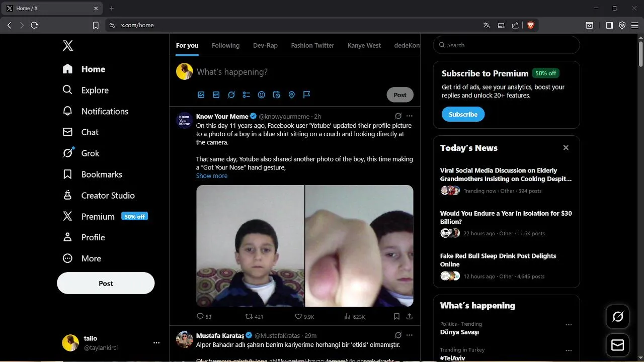The image size is (644, 362).
Task: Open more options for #TelAviv trend
Action: coord(569,350)
